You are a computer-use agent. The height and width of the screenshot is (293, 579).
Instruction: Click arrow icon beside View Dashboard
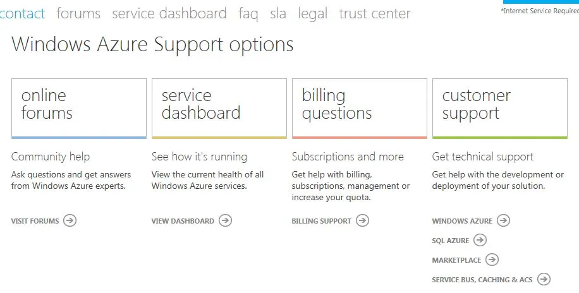click(x=226, y=221)
